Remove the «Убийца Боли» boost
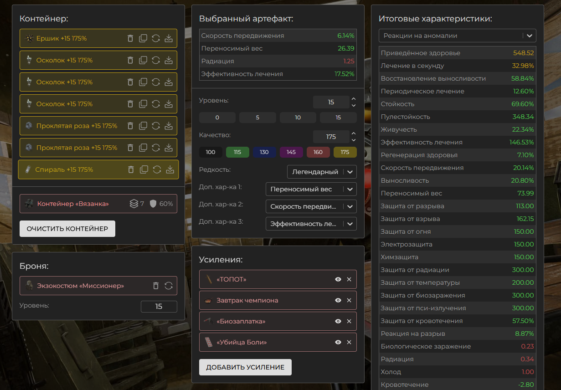561x390 pixels. point(349,342)
